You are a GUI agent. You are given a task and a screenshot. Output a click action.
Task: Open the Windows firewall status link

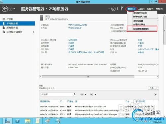(x=73, y=40)
